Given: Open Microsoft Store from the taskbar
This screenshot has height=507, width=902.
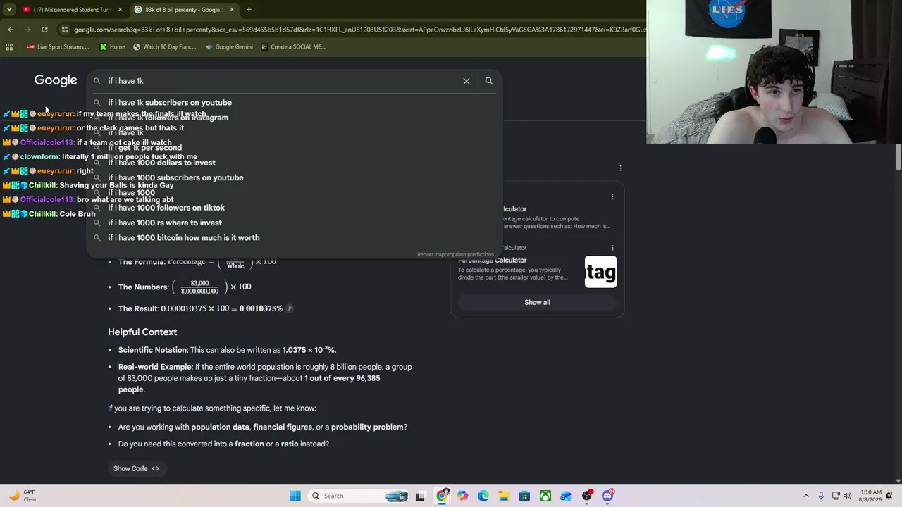Looking at the screenshot, I should (x=524, y=496).
